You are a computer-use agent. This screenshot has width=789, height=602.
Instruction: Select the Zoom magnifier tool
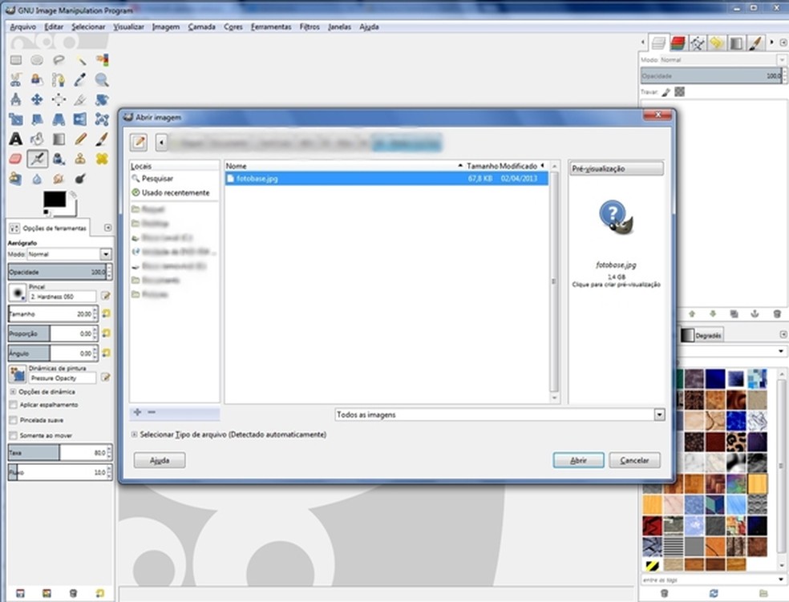pos(102,80)
